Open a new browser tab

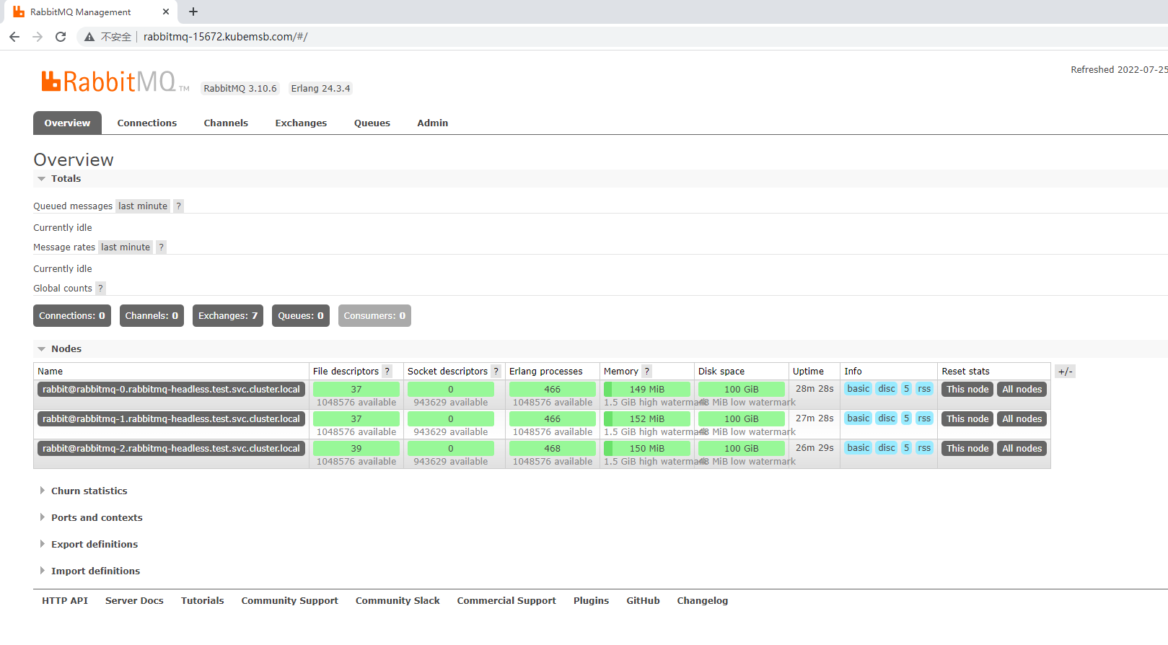pos(193,12)
